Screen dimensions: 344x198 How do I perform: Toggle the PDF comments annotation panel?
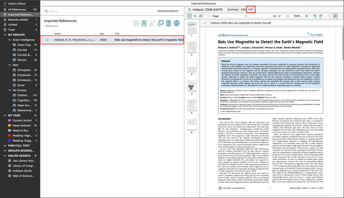tap(201, 16)
